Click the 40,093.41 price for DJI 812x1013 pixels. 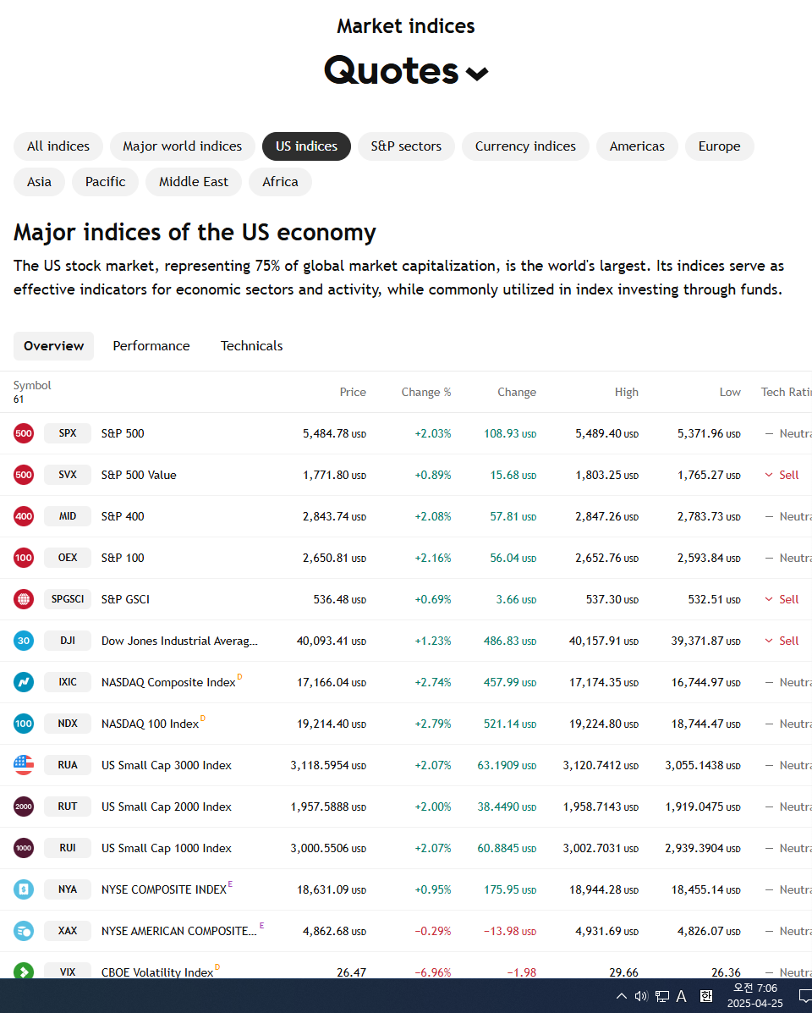click(331, 641)
